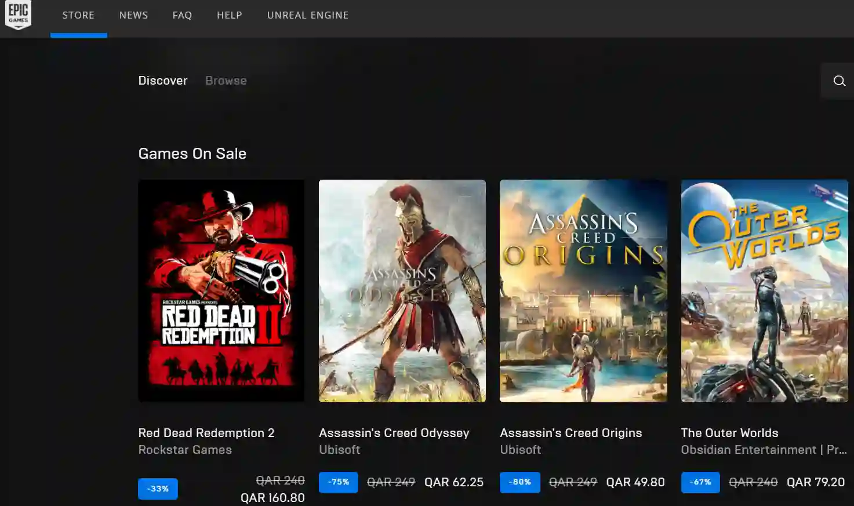Click the Epic Games logo
Image resolution: width=854 pixels, height=506 pixels.
pos(18,15)
